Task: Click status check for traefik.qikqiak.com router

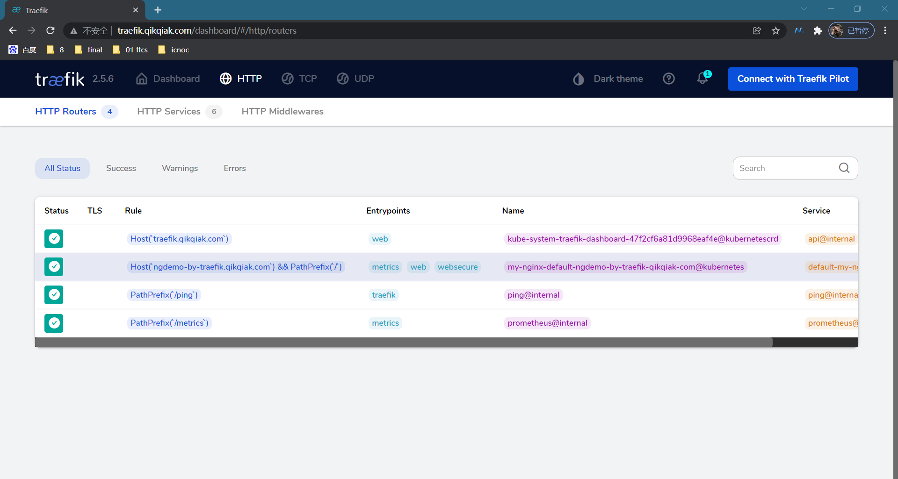Action: pos(54,239)
